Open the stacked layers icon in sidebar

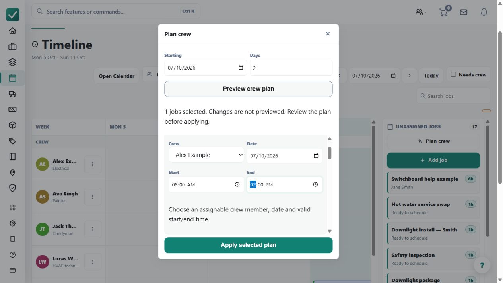pos(12,62)
